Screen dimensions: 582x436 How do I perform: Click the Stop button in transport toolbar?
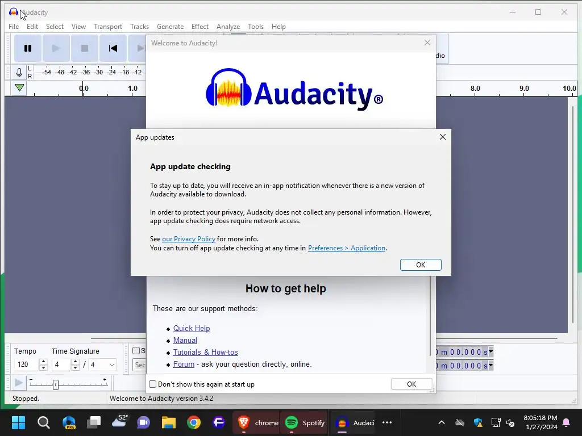(x=85, y=48)
